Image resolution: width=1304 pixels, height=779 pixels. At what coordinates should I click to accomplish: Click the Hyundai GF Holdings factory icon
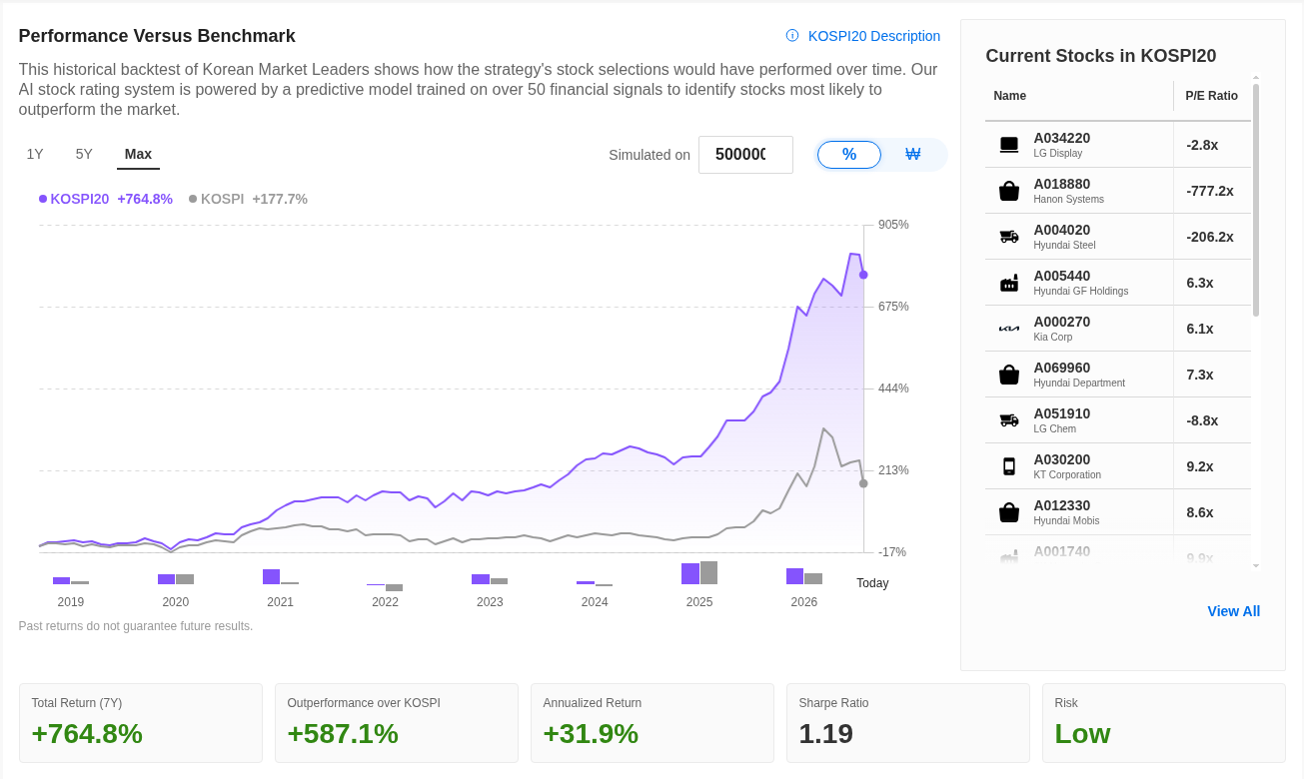tap(1009, 283)
